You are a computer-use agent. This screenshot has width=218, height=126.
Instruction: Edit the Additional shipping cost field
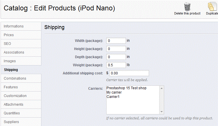[129, 73]
